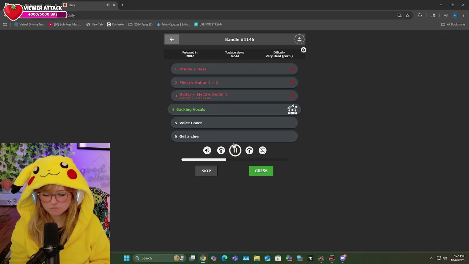Screen dimensions: 469x264
Task: Open Google Chrome from the taskbar
Action: (203, 258)
